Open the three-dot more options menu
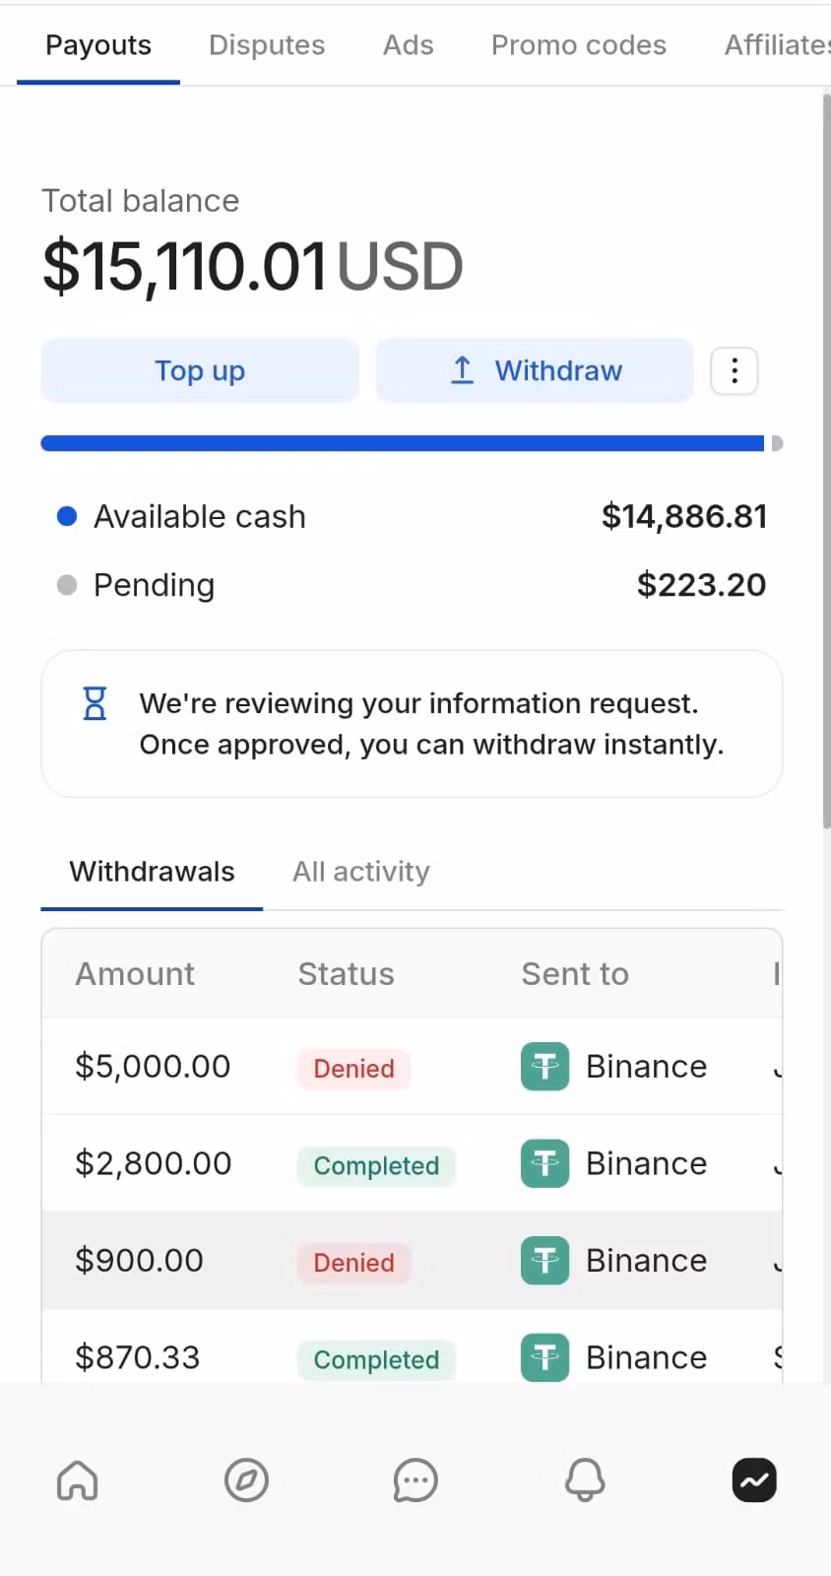 pyautogui.click(x=735, y=371)
